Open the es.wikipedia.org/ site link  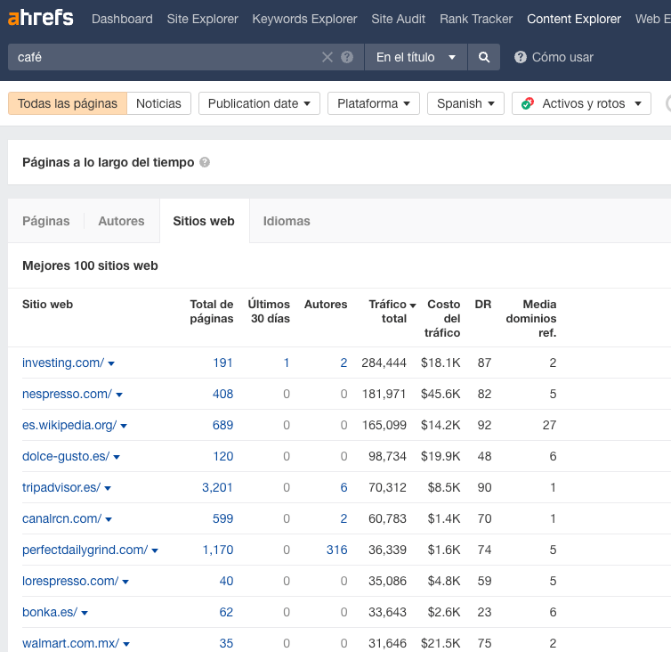tap(69, 426)
